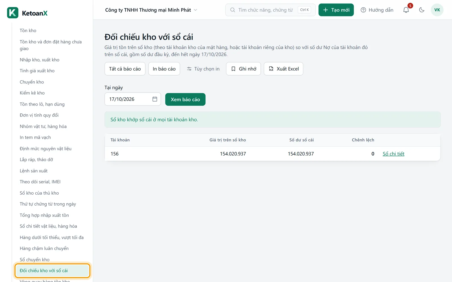Image resolution: width=452 pixels, height=282 pixels.
Task: Click the Tại ngày date input
Action: pos(133,99)
